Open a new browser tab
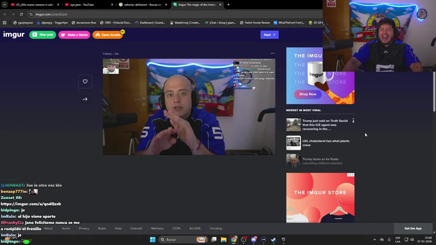 228,5
